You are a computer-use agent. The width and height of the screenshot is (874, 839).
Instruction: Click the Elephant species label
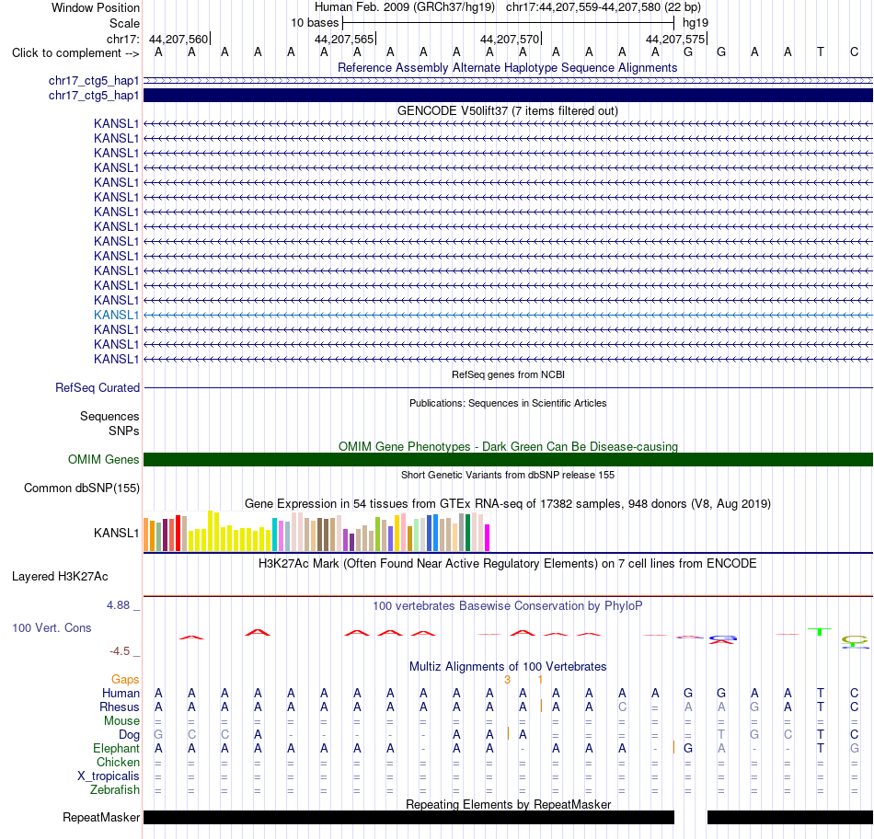[116, 748]
